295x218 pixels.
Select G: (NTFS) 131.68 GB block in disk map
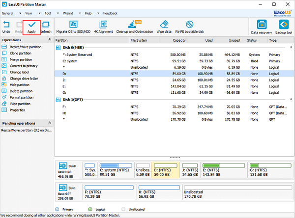point(270,170)
